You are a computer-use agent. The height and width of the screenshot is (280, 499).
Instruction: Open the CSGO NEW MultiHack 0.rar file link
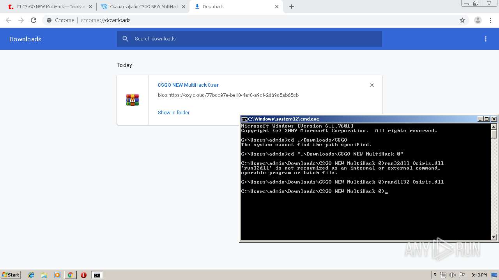188,85
